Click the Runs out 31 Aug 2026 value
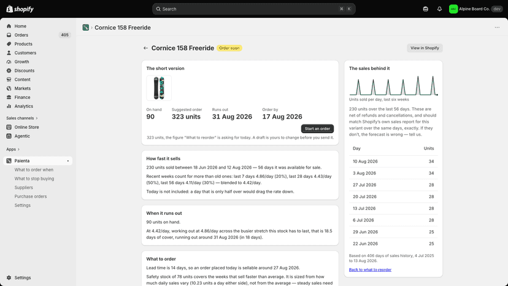 pyautogui.click(x=232, y=117)
